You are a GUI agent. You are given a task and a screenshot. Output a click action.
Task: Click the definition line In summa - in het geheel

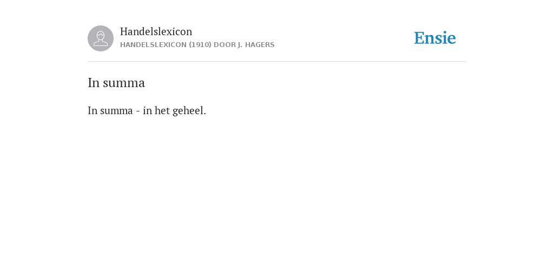pos(147,111)
